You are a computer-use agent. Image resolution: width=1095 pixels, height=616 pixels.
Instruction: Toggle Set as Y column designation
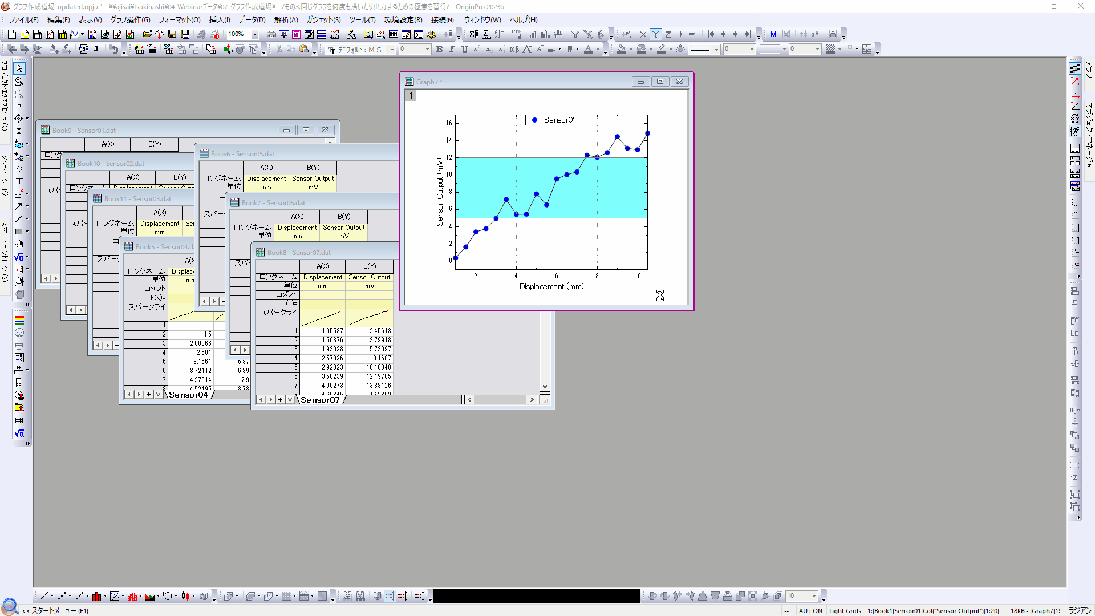(656, 34)
